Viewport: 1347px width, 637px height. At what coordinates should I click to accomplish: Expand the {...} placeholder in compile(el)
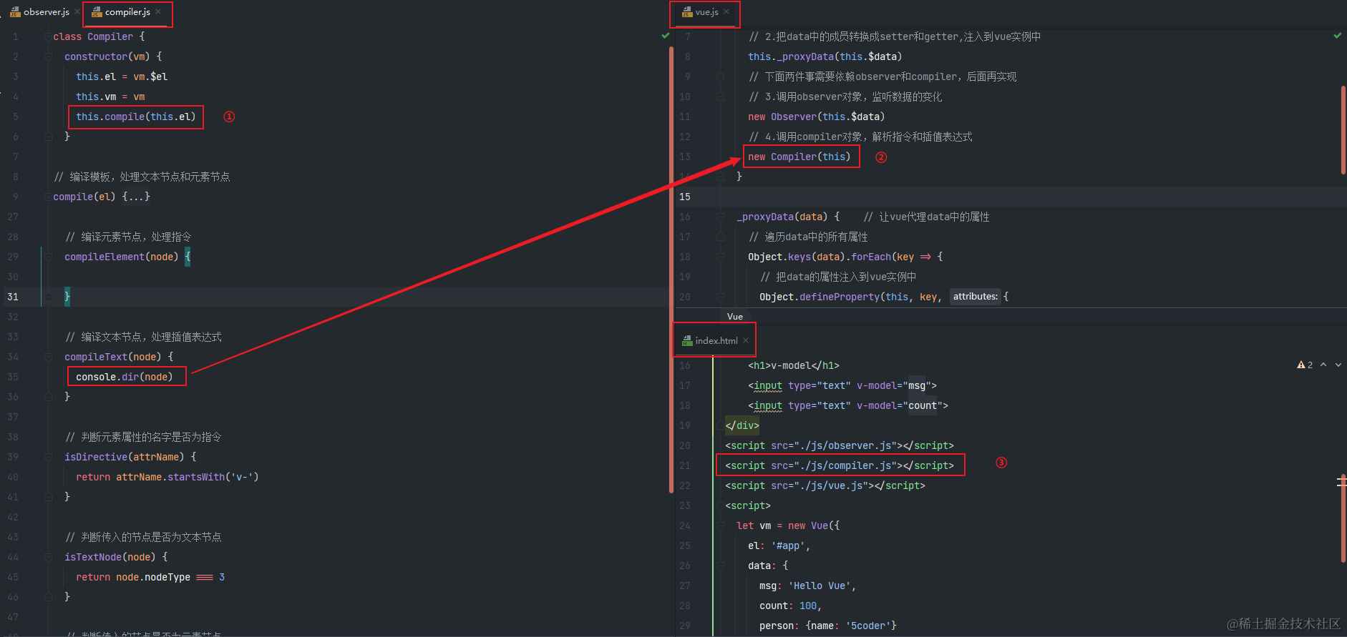136,197
